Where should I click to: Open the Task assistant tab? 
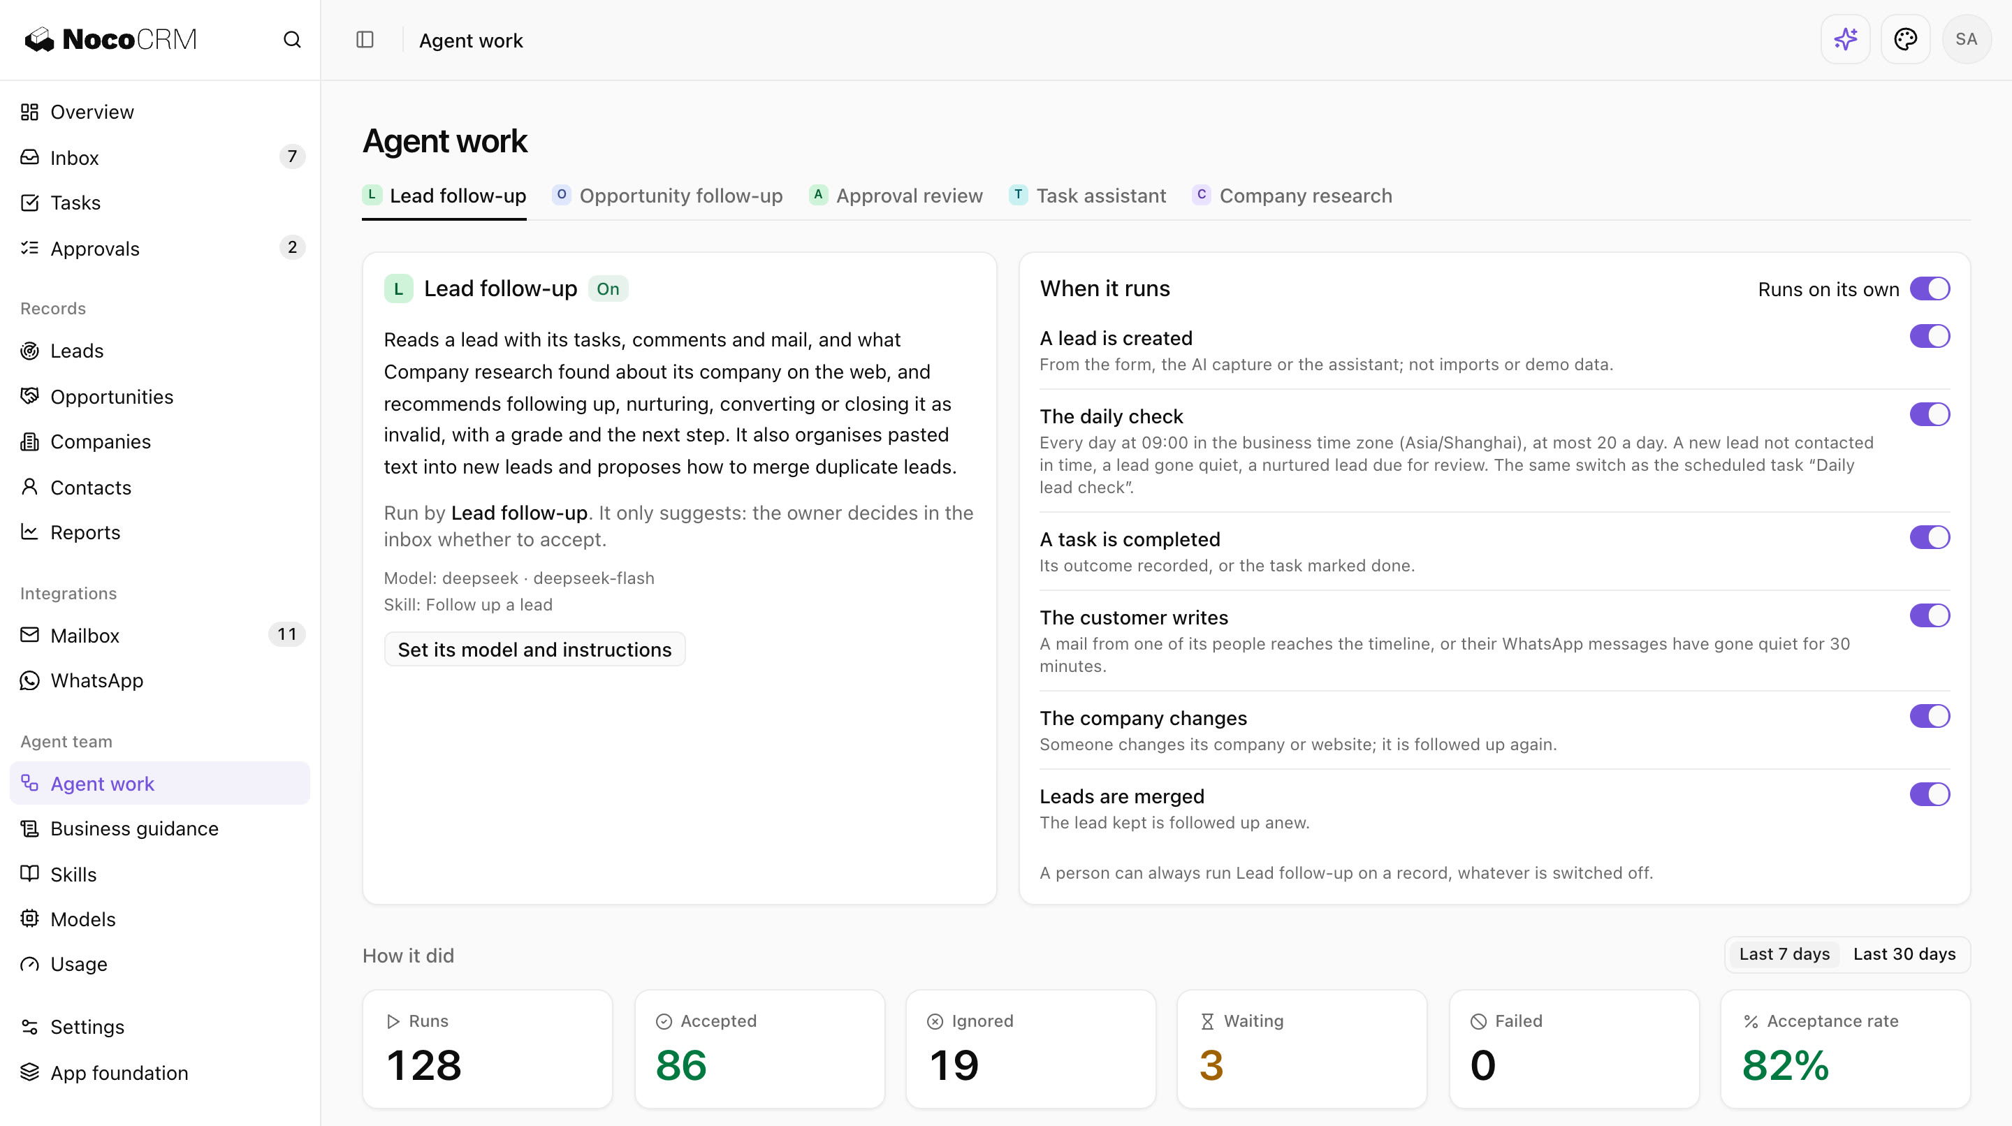pyautogui.click(x=1087, y=196)
